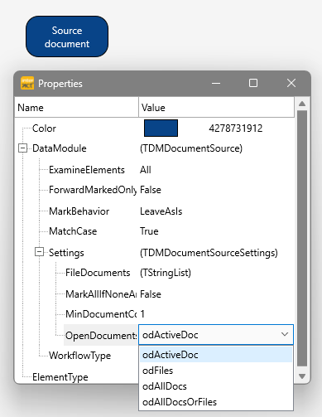Click the MatchCase True value
This screenshot has width=322, height=417.
(149, 231)
